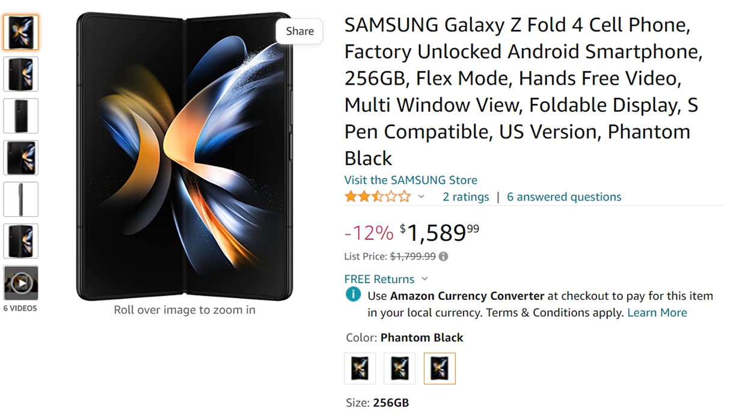Viewport: 742px width, 417px height.
Task: Click the star rating icons
Action: [377, 196]
